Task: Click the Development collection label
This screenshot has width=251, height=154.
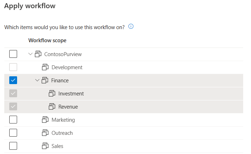Action: pyautogui.click(x=67, y=67)
